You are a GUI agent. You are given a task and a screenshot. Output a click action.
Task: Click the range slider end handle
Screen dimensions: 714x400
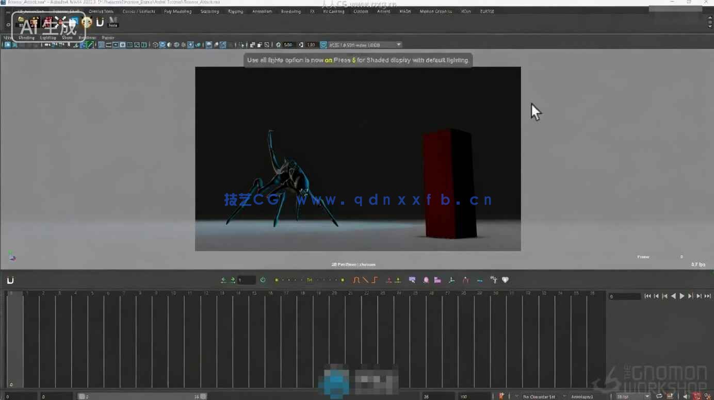(203, 396)
